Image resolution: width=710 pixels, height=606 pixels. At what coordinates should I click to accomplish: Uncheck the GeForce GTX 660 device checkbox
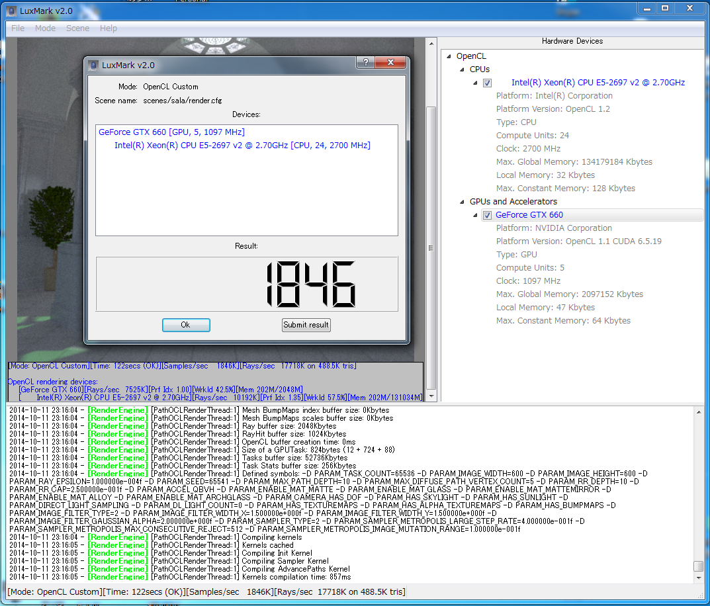488,215
